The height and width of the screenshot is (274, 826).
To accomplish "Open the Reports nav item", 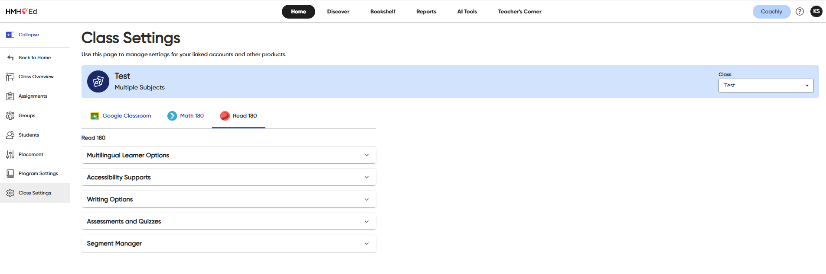I will [x=426, y=12].
